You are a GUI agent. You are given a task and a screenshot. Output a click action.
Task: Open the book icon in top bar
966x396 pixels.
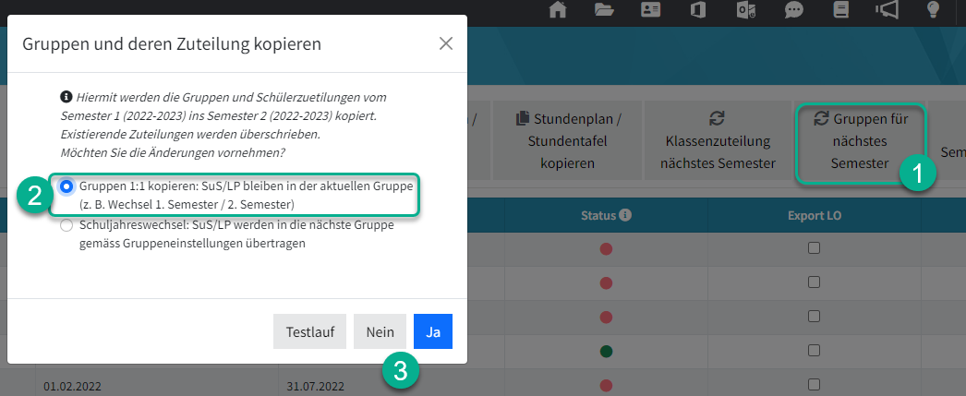coord(841,10)
